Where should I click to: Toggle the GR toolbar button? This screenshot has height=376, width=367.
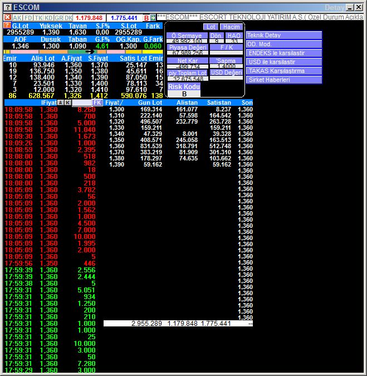(58, 18)
